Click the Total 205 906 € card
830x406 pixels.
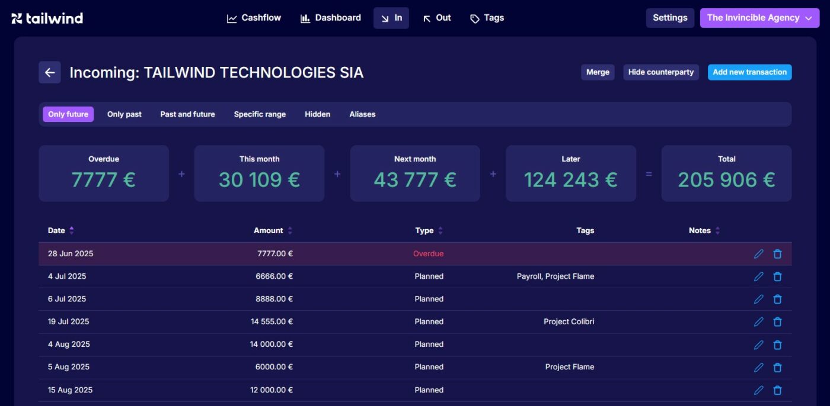click(x=727, y=173)
